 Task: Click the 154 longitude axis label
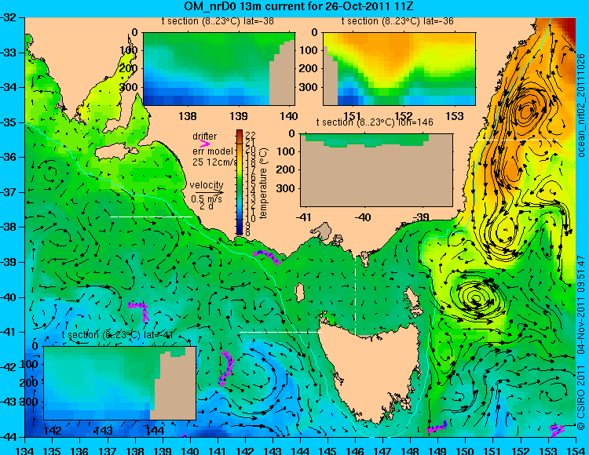click(576, 450)
